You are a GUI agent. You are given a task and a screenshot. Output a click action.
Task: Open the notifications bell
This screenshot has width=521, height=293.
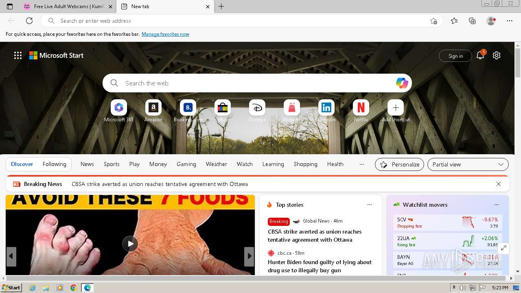click(x=480, y=56)
